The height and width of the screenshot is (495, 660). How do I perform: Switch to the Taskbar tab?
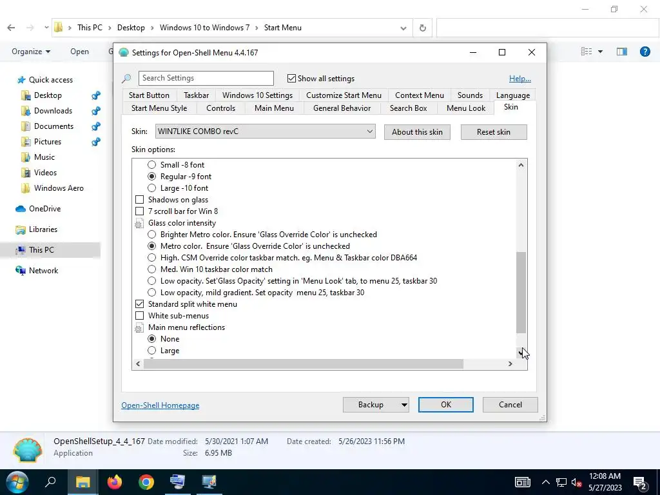(196, 95)
